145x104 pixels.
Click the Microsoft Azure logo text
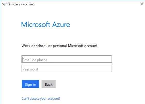(x=46, y=25)
